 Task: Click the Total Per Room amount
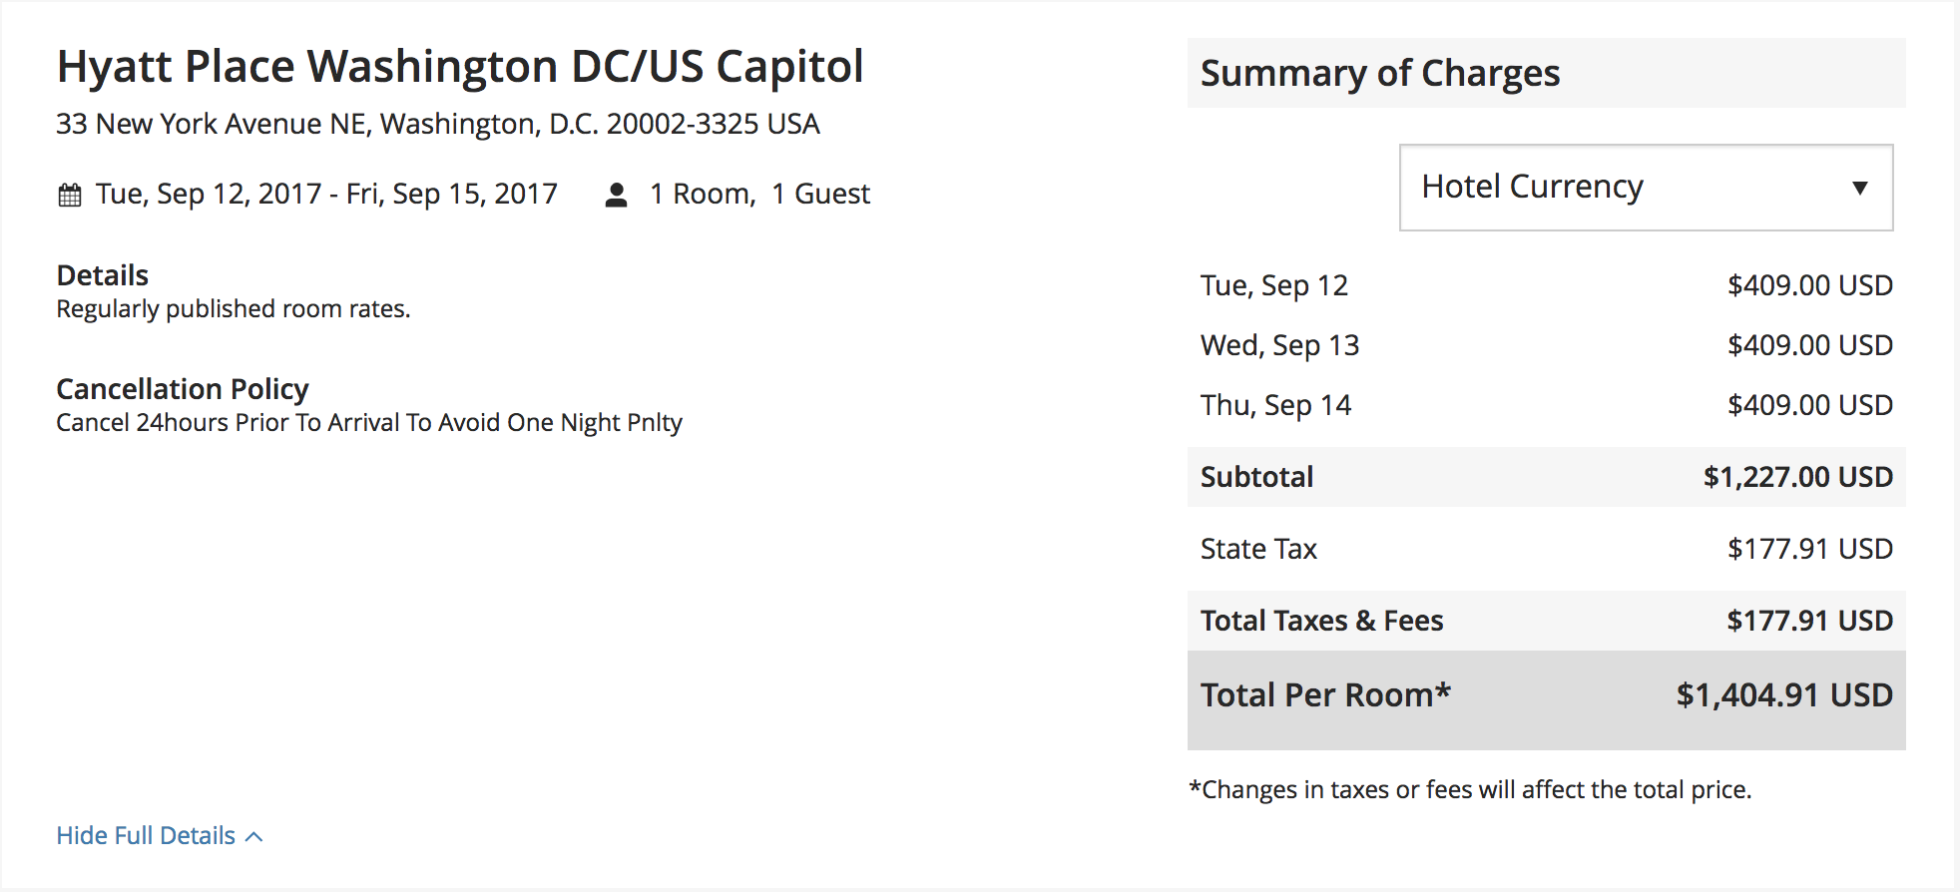1784,695
